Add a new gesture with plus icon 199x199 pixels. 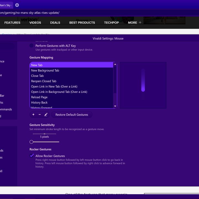point(33,114)
